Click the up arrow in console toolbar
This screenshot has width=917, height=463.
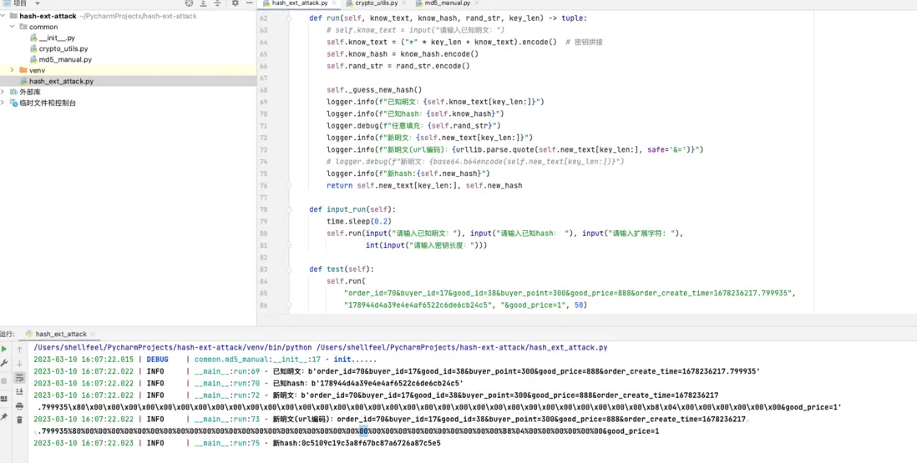(19, 349)
